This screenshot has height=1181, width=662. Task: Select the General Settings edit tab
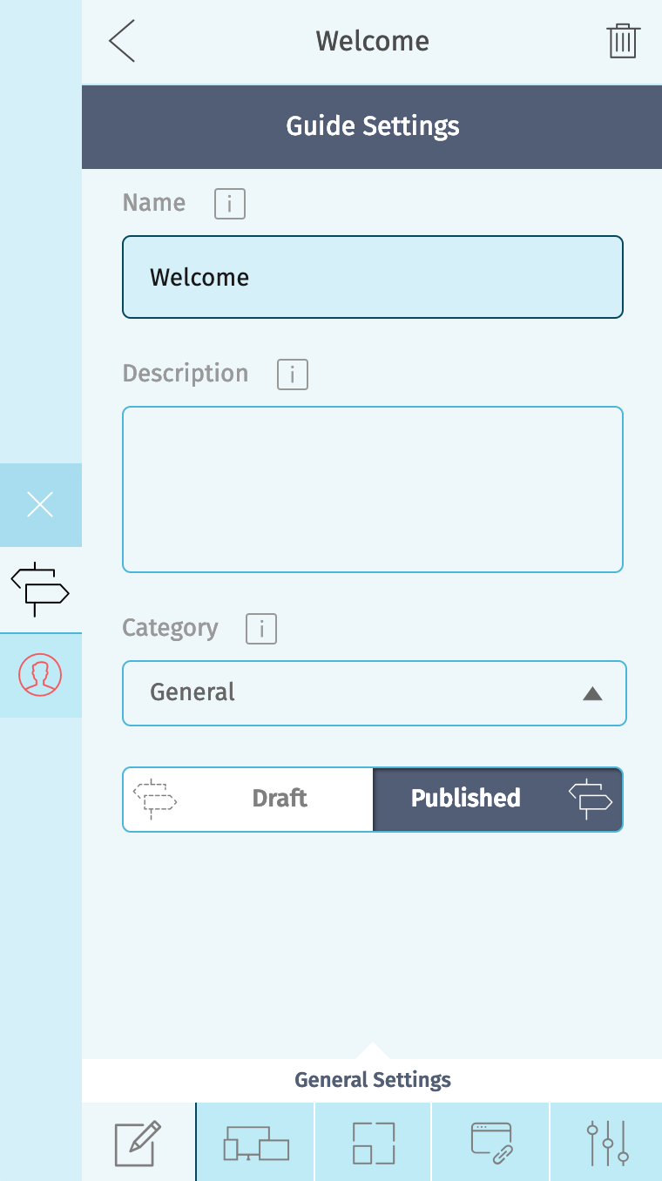click(x=138, y=1143)
